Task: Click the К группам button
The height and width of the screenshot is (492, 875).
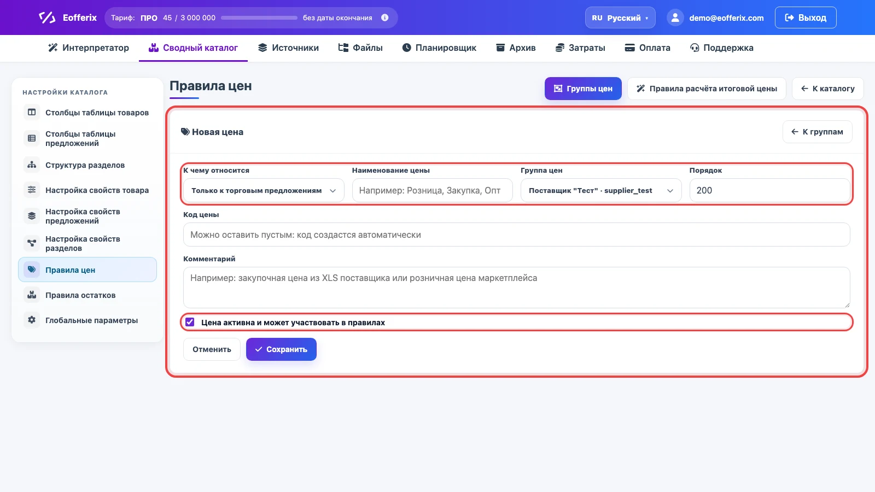Action: [x=818, y=132]
